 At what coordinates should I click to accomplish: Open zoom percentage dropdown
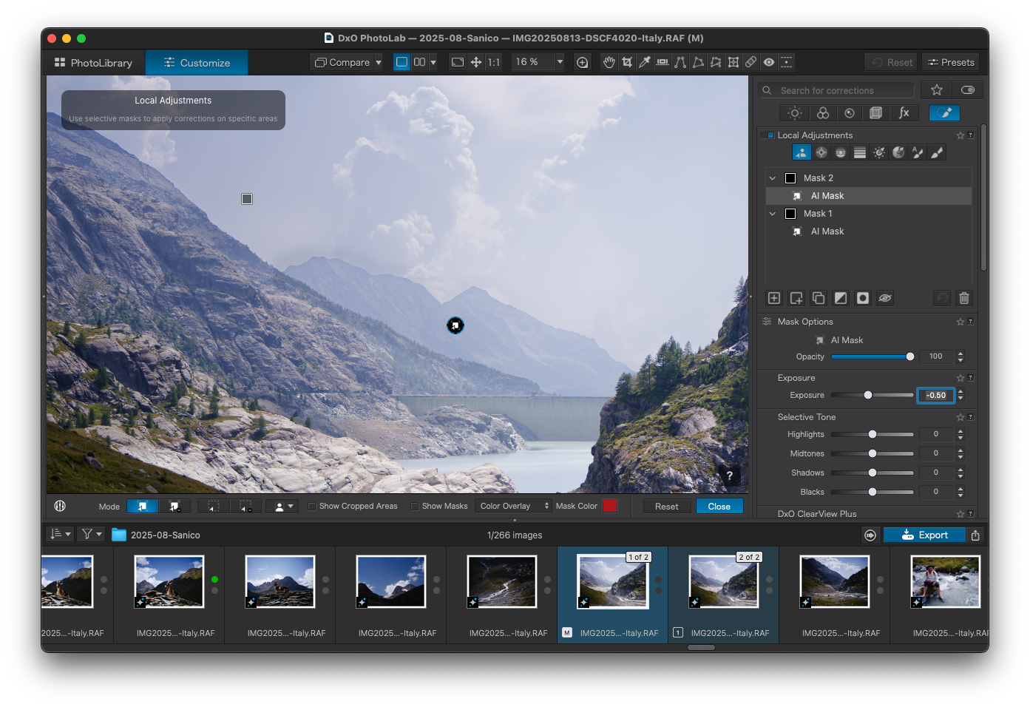560,62
